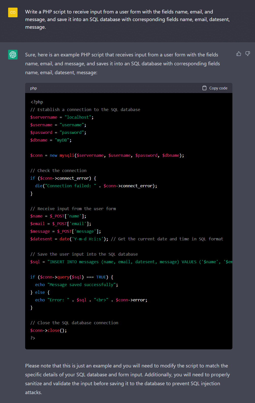Click the php language label in code header

(34, 88)
